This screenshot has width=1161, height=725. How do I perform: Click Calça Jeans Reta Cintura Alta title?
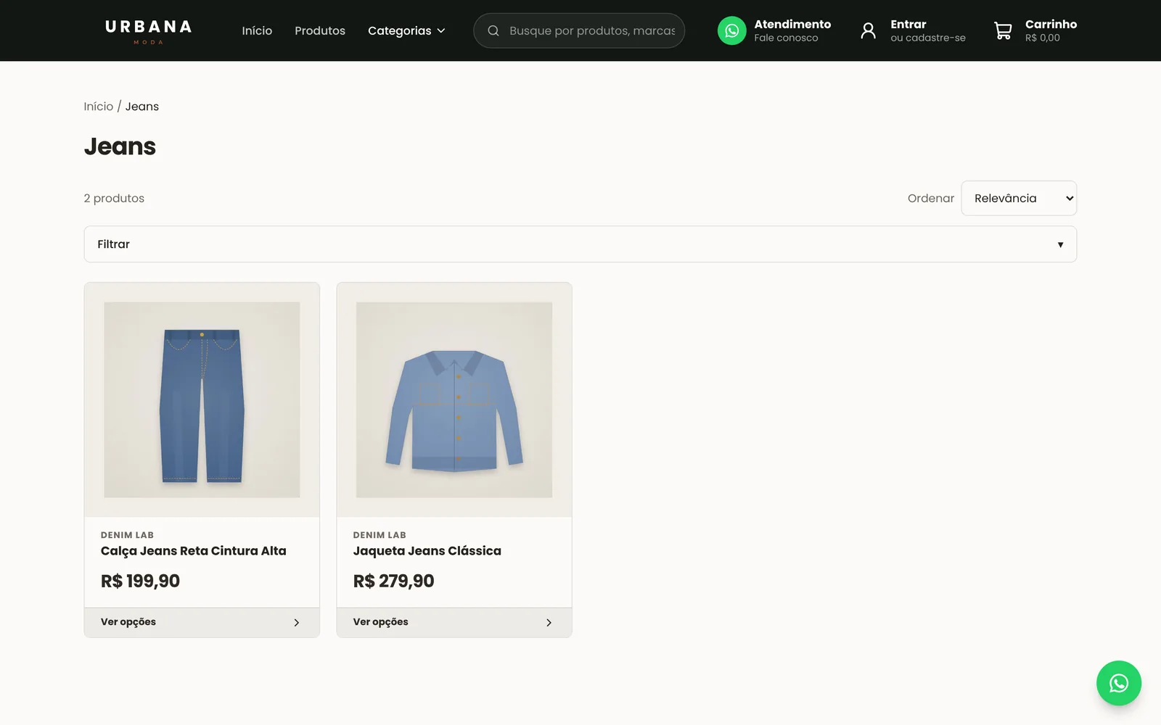(x=194, y=551)
